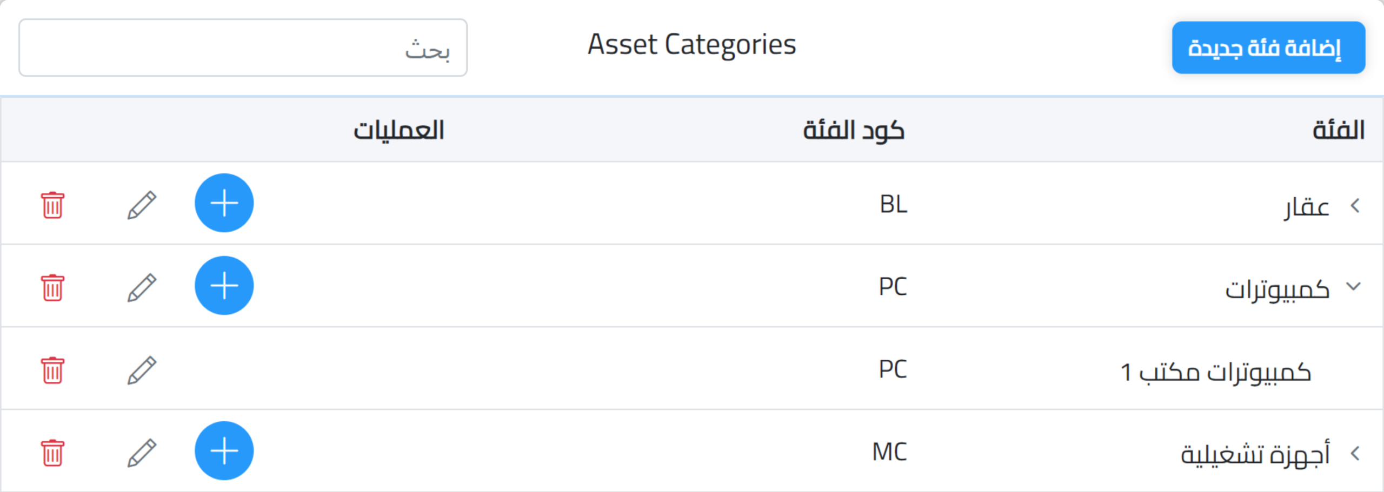
Task: Edit the كمبيوترات category with pencil icon
Action: [x=142, y=287]
